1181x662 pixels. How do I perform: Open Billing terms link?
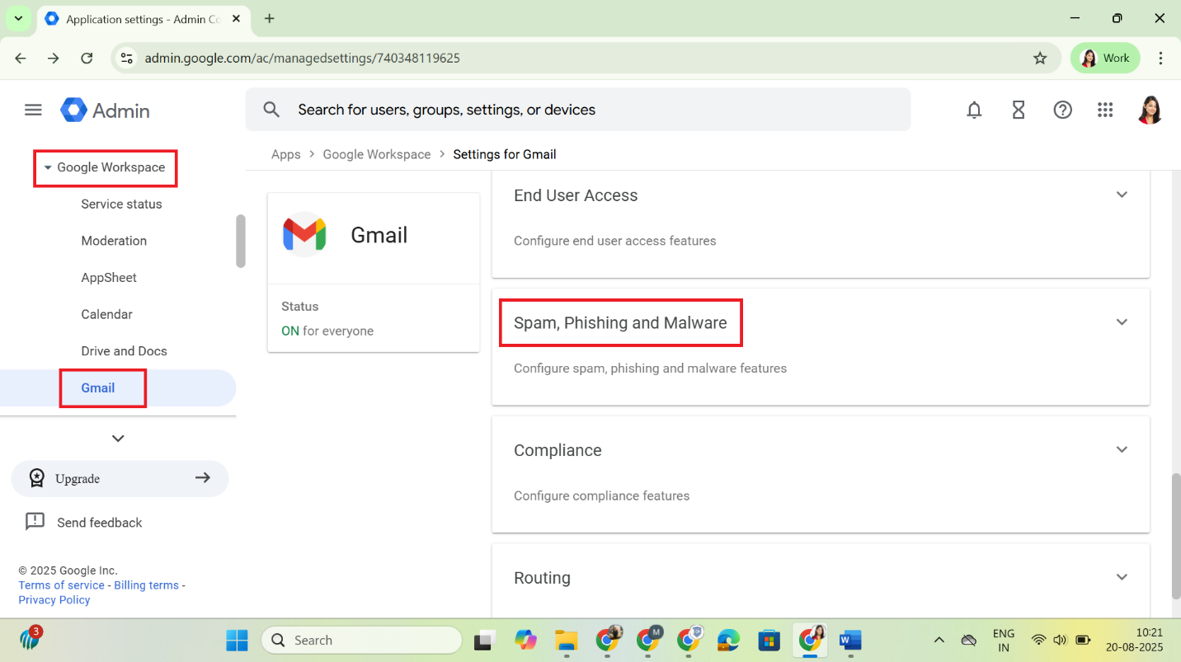[x=146, y=585]
